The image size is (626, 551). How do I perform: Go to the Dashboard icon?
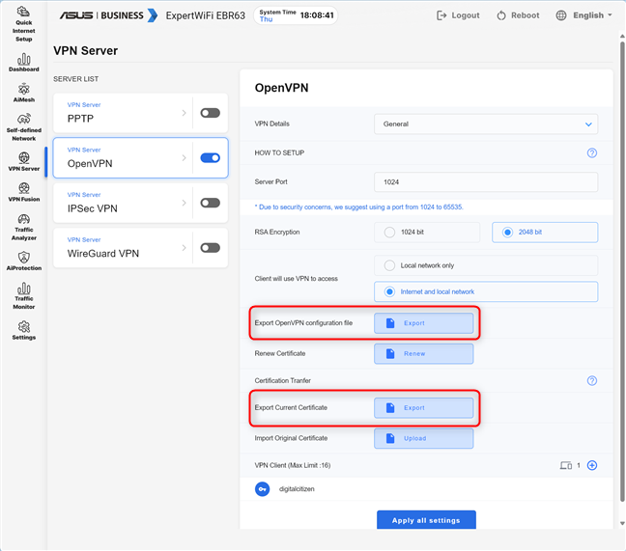(x=24, y=63)
